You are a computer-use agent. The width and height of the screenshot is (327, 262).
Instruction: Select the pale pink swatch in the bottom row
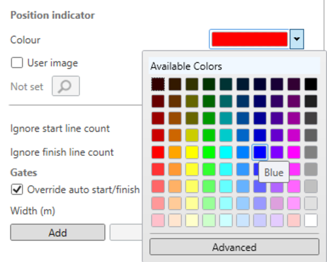[x=158, y=220]
